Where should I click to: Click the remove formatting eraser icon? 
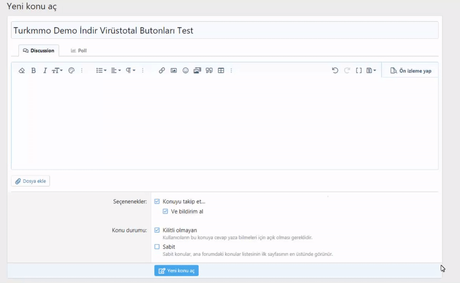tap(22, 71)
